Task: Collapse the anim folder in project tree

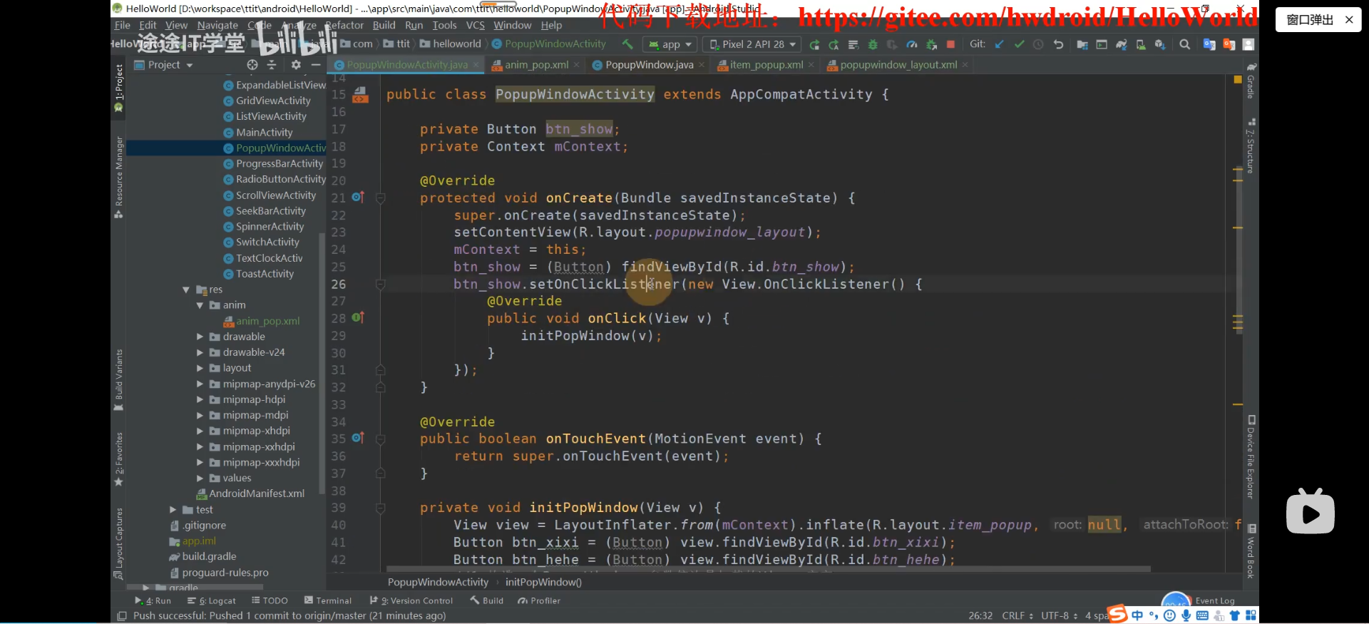Action: click(x=200, y=305)
